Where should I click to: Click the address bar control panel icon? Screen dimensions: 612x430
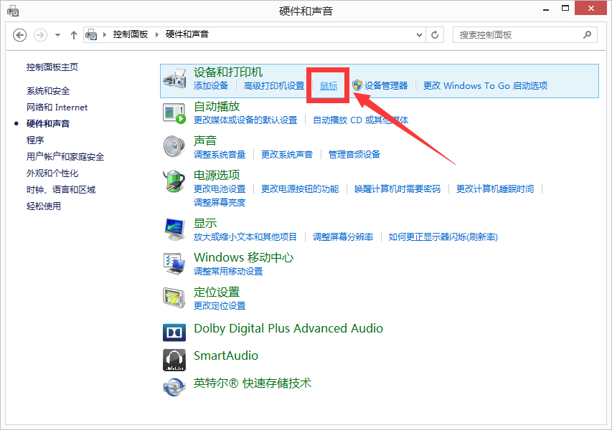(91, 35)
